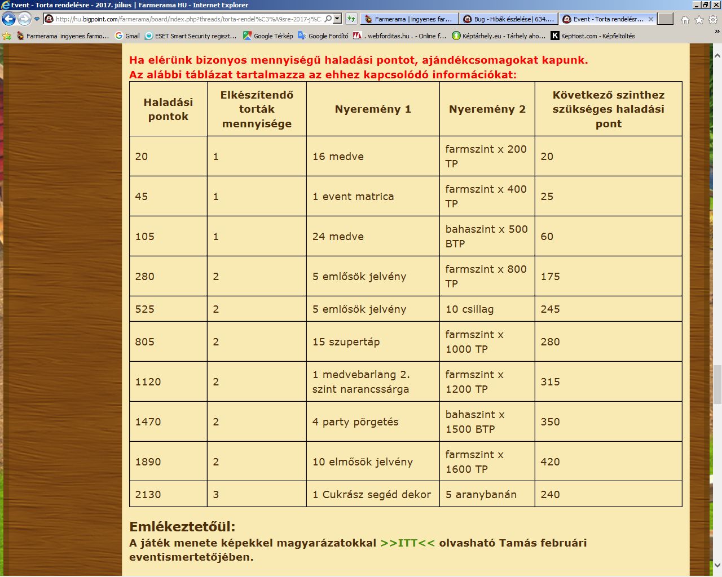Refresh the page with the green arrows icon
The width and height of the screenshot is (722, 577).
click(x=351, y=19)
